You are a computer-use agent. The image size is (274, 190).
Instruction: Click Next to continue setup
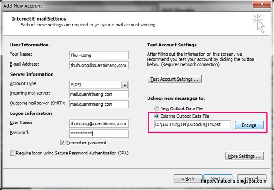218,178
